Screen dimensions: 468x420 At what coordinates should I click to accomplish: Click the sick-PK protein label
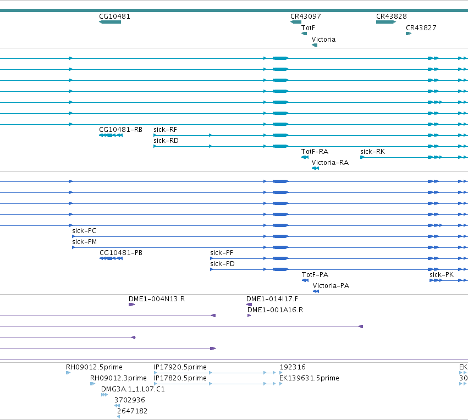442,275
